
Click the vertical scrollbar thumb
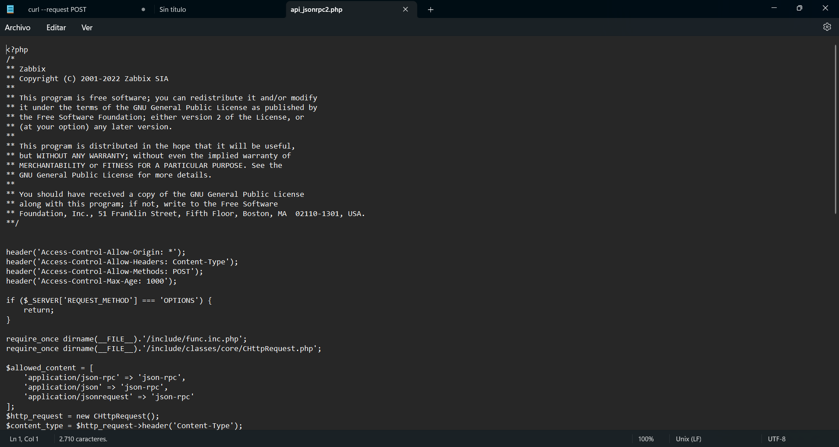click(x=835, y=129)
